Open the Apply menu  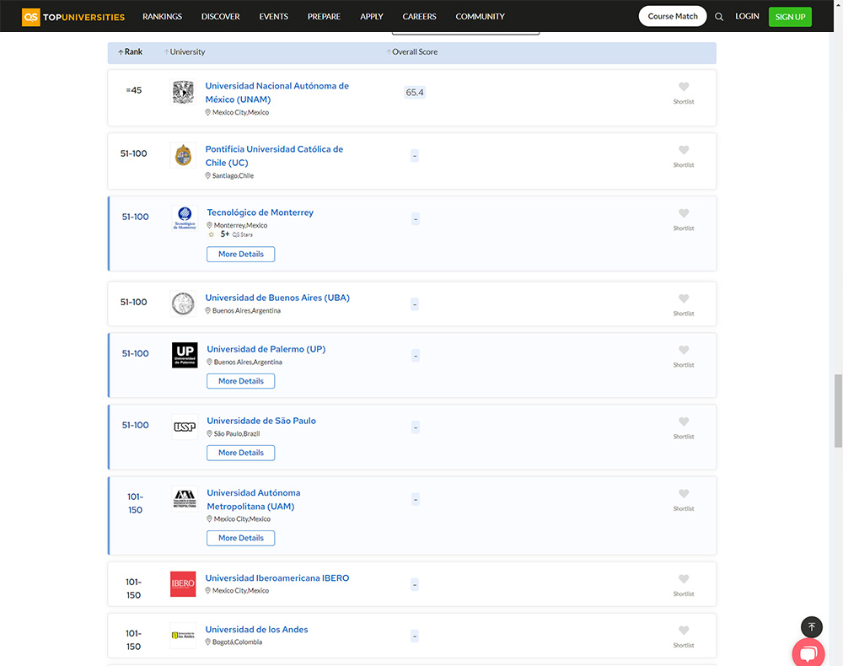(x=372, y=17)
